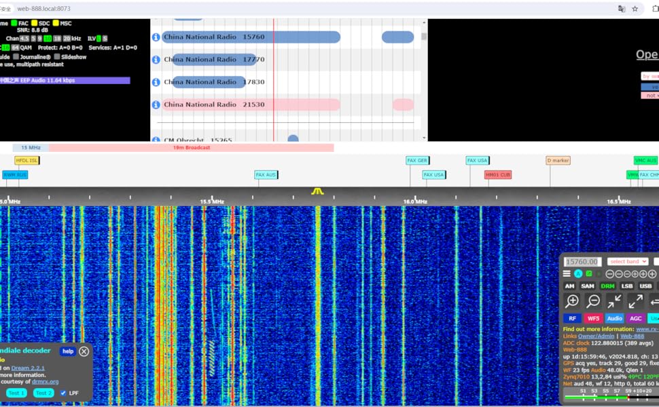Click the waterfall zoom in magnifier icon
This screenshot has height=407, width=659.
(x=572, y=301)
